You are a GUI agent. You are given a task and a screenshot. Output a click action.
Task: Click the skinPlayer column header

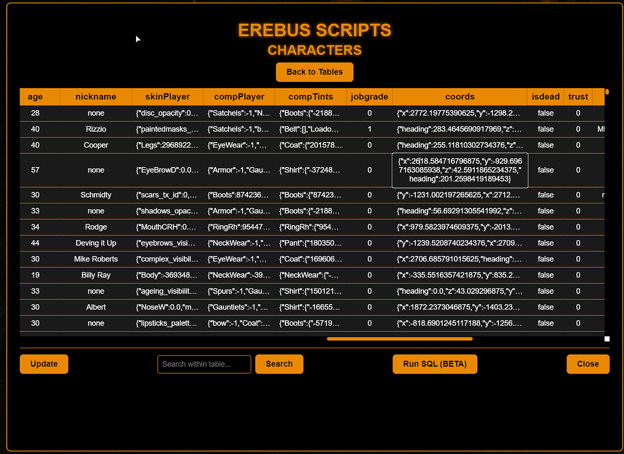[167, 96]
